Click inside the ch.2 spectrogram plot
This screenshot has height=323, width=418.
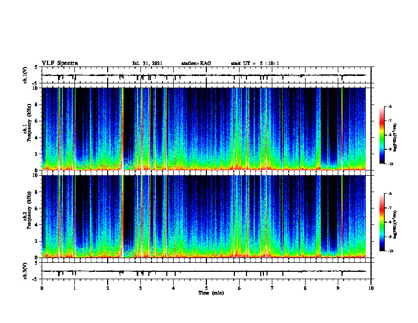pos(206,216)
